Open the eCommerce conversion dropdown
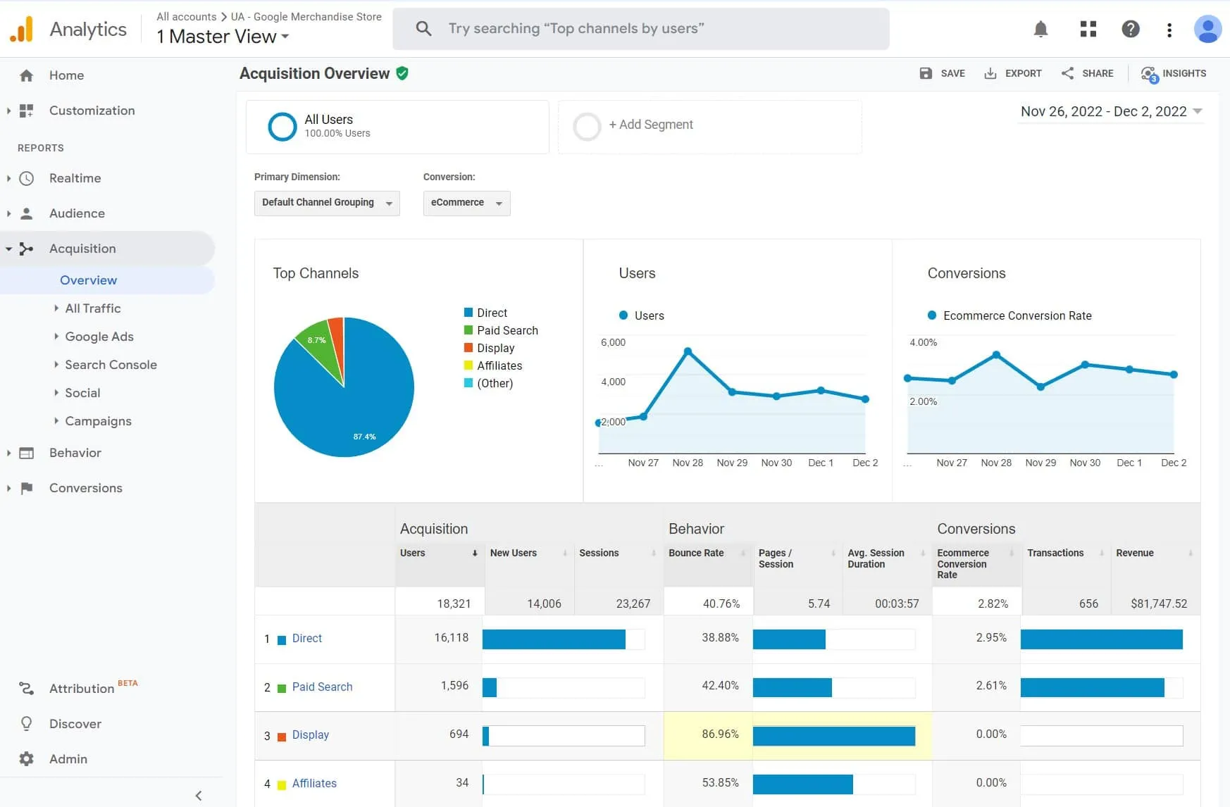 click(x=466, y=203)
